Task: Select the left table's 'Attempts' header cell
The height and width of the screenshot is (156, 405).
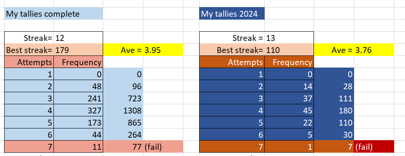Action: pyautogui.click(x=29, y=62)
